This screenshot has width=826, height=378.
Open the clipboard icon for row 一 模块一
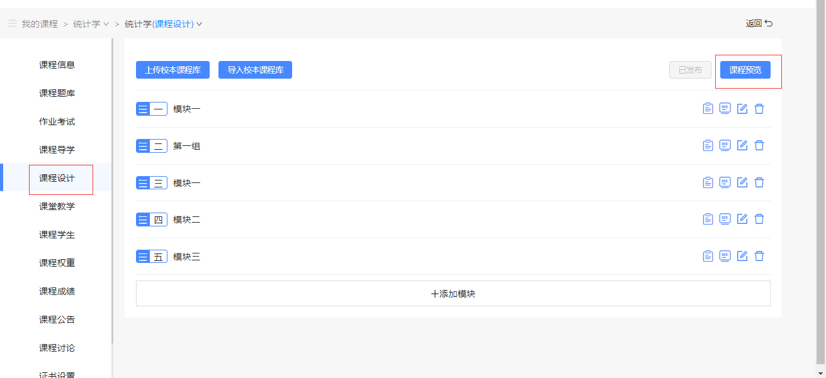708,109
